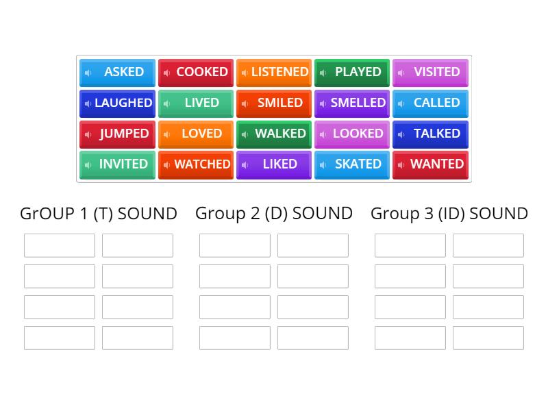Select the SMILED word text
The image size is (548, 411).
[280, 102]
